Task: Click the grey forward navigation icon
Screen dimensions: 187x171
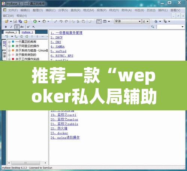Action: [x=44, y=21]
